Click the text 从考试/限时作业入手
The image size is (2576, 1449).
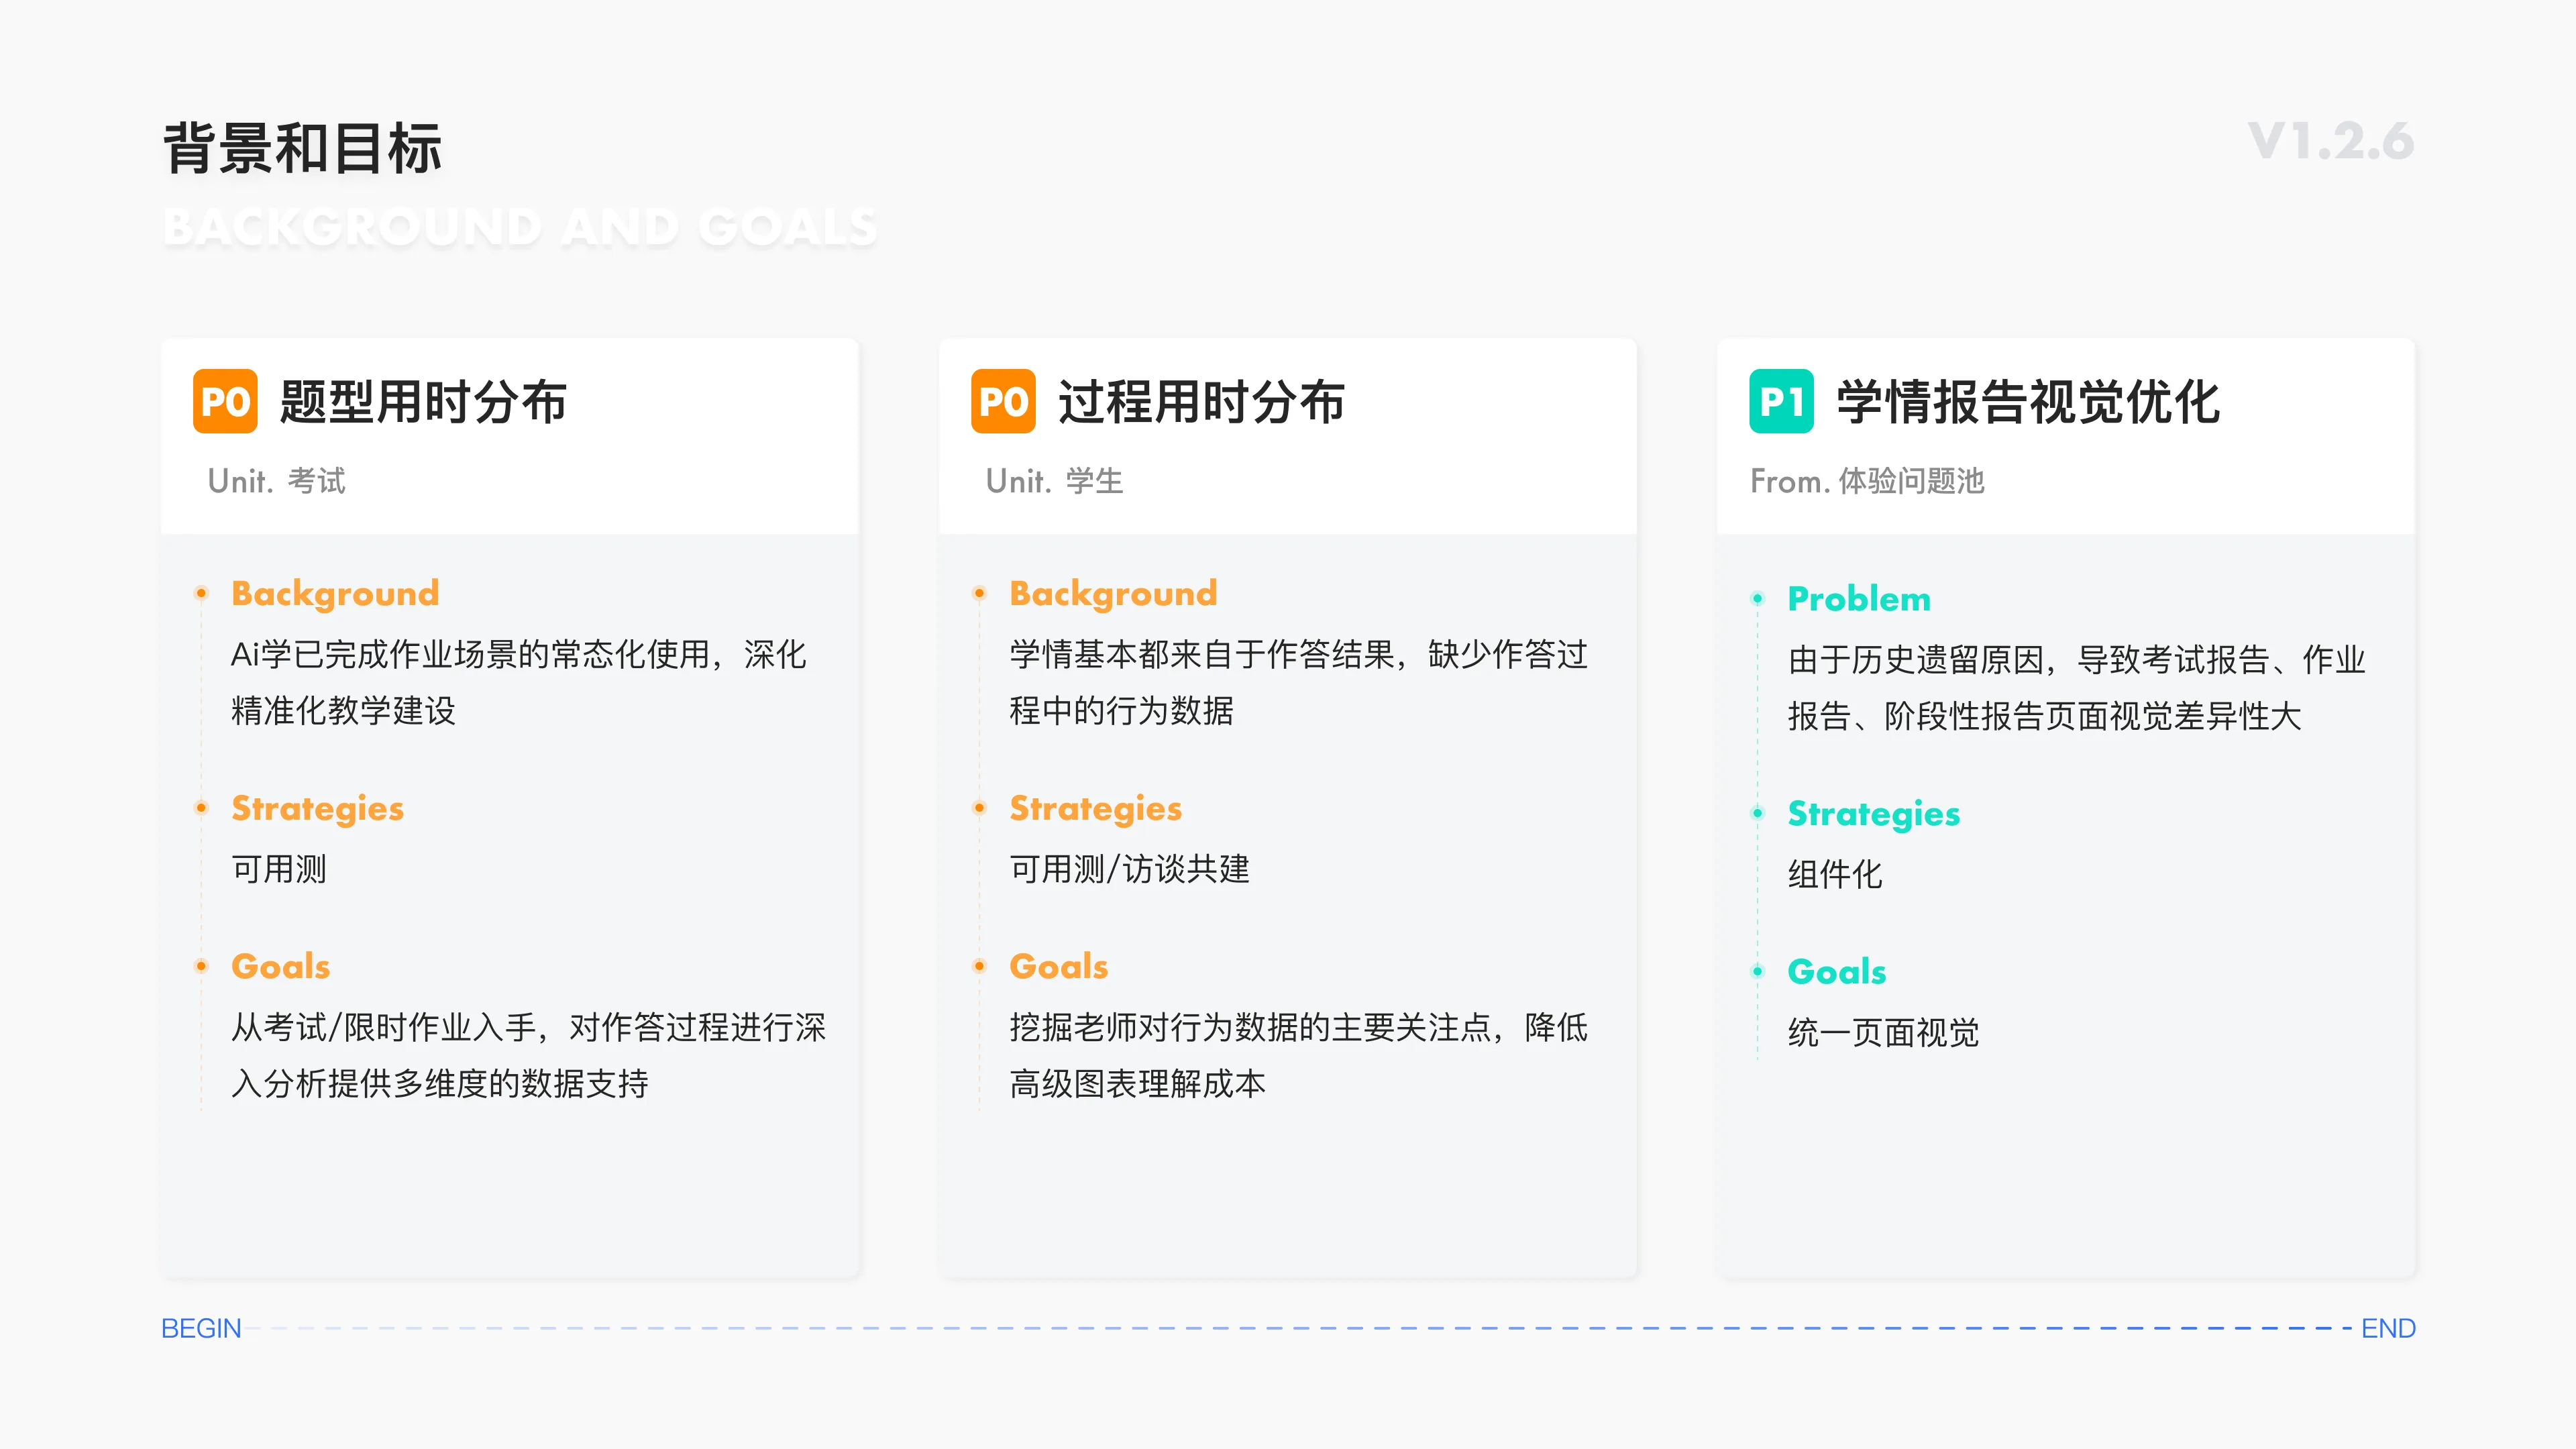[x=384, y=1027]
